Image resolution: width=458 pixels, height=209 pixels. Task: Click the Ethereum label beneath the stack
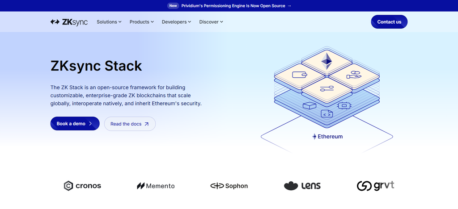[327, 136]
